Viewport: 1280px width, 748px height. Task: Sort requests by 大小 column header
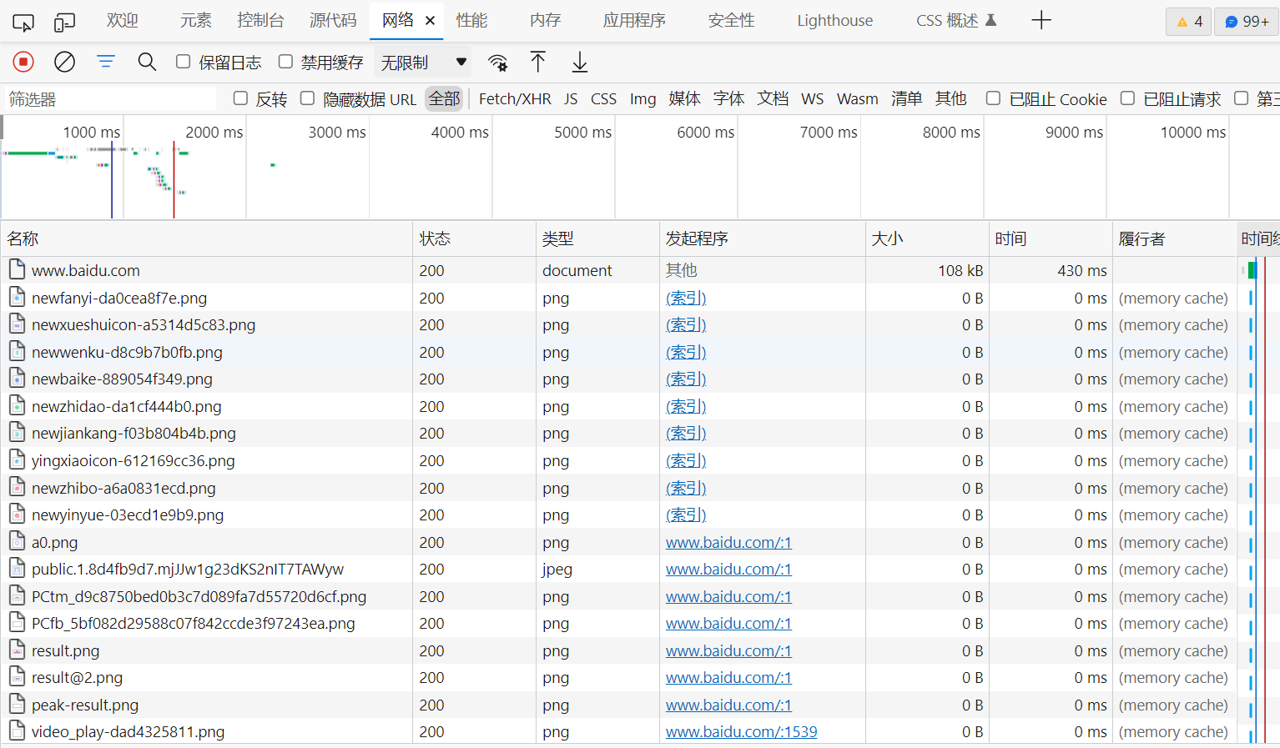click(927, 238)
